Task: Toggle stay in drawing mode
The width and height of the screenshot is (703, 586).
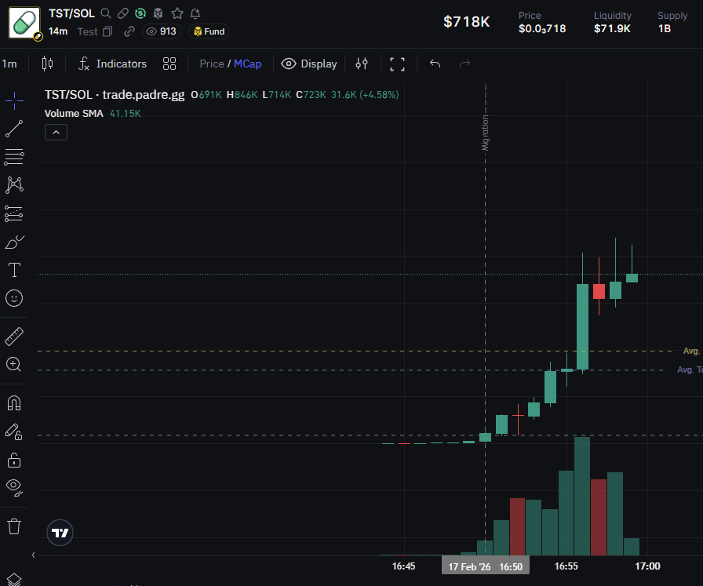Action: [14, 431]
